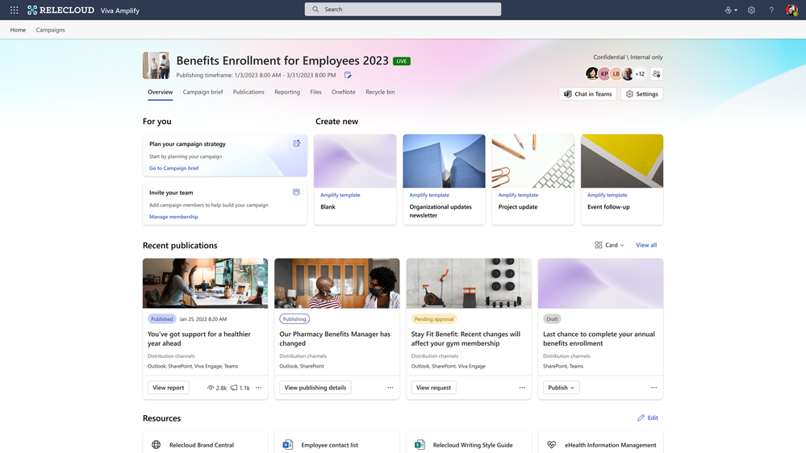Click the campaign thumbnail image
806x453 pixels.
157,65
